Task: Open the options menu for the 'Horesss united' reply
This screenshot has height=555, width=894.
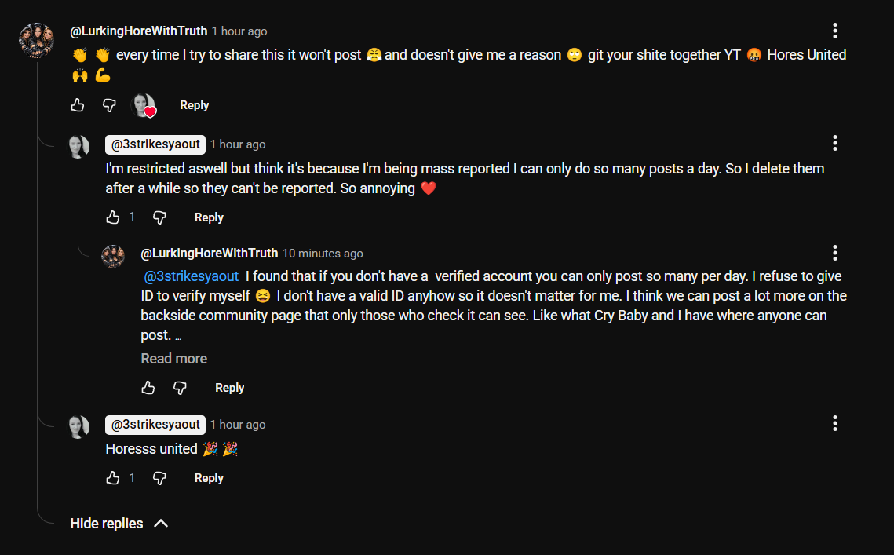Action: pyautogui.click(x=834, y=423)
